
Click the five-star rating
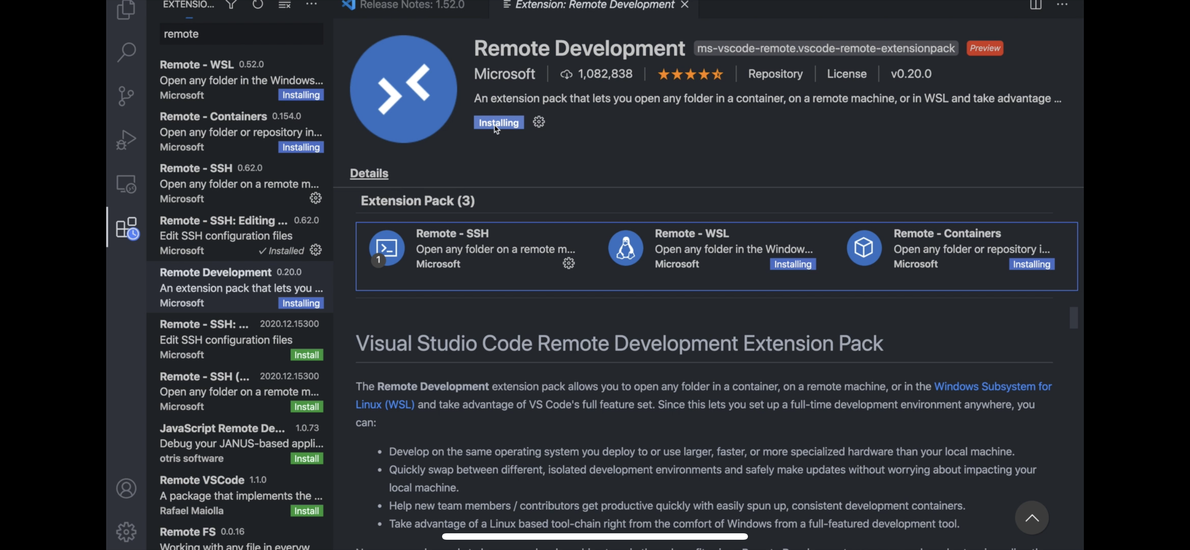click(x=690, y=74)
